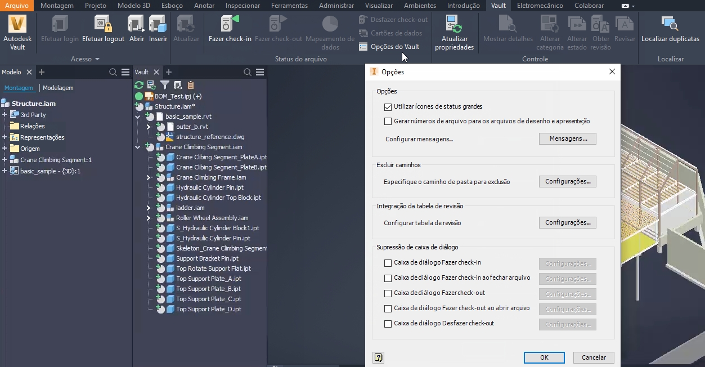The height and width of the screenshot is (367, 705).
Task: Click Configurações for tabela de revisão
Action: [568, 222]
